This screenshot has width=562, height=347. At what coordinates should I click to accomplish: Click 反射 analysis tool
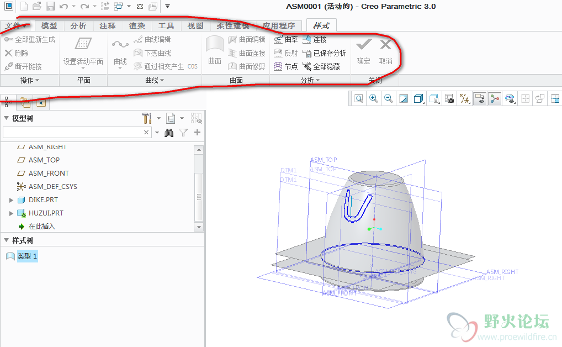[285, 53]
